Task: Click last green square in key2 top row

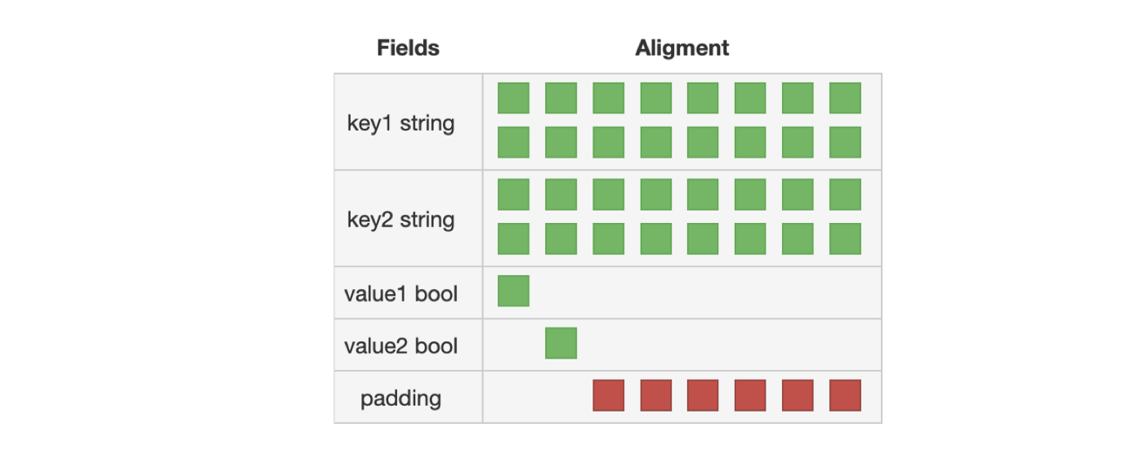Action: (x=845, y=194)
